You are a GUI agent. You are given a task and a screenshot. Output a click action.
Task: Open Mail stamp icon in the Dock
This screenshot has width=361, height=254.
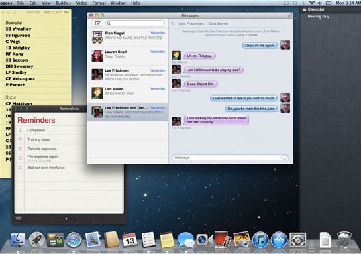click(x=93, y=239)
